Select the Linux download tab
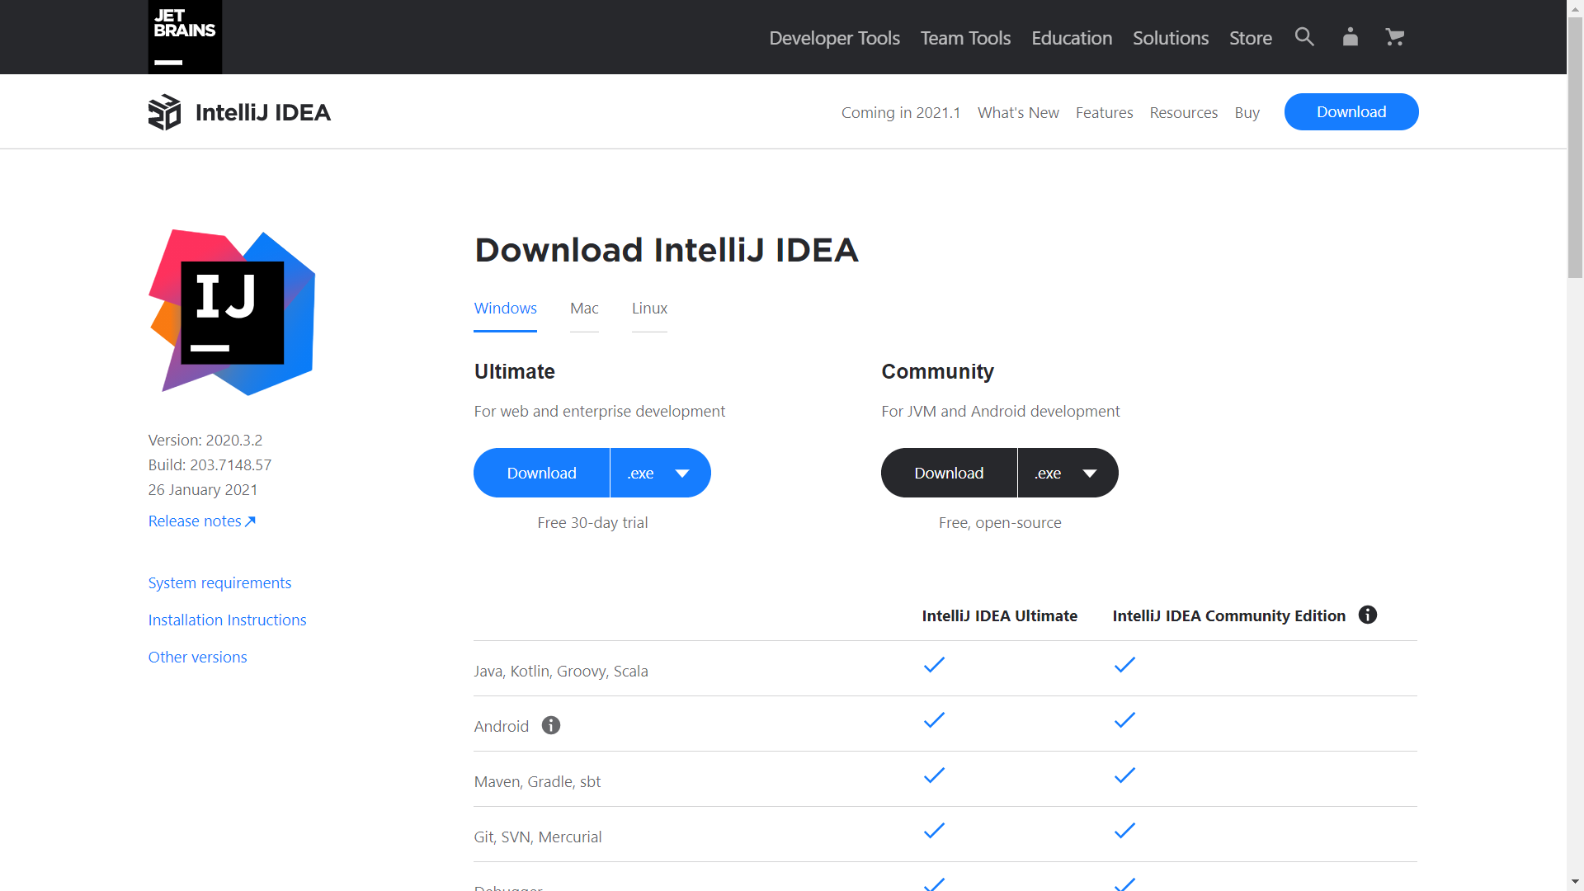1584x891 pixels. pos(649,309)
